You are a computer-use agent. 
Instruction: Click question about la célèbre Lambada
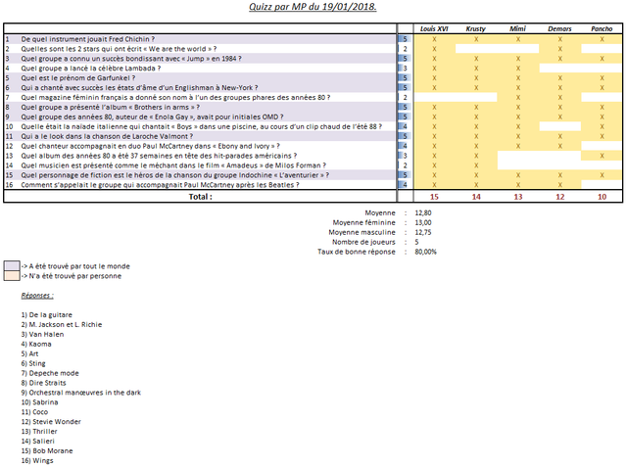pyautogui.click(x=91, y=69)
